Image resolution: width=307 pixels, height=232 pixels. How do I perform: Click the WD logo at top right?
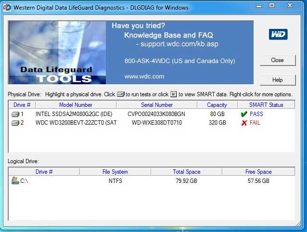(278, 35)
